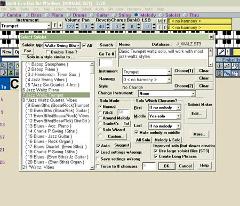Open the Last chorus dropdown
The height and width of the screenshot is (206, 240).
click(178, 126)
